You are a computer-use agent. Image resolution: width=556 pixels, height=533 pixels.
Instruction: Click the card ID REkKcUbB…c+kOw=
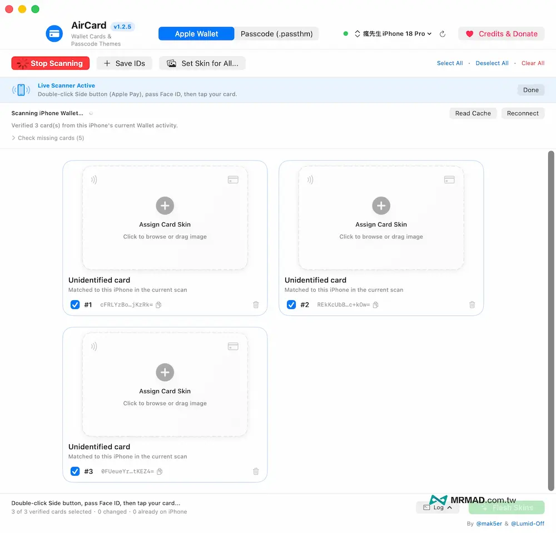[343, 305]
